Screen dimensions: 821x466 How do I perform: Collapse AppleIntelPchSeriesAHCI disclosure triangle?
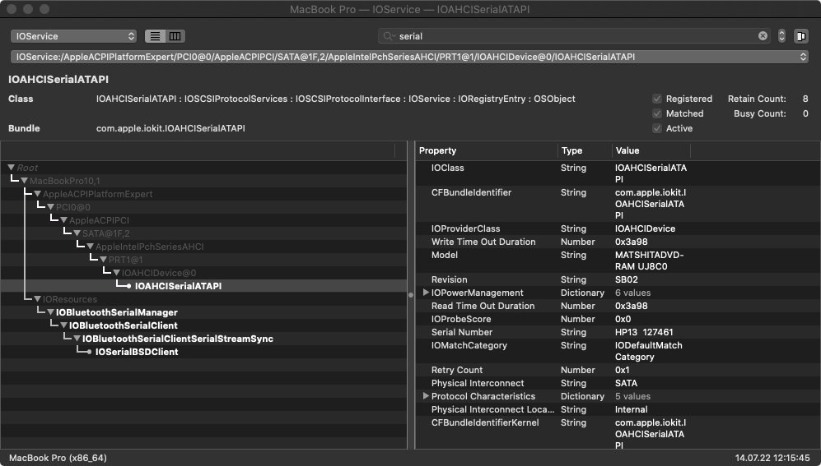(90, 246)
